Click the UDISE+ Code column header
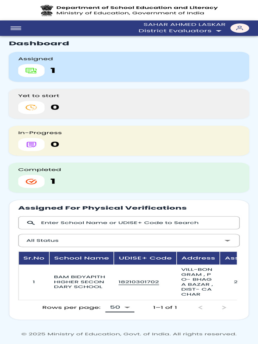Screen dimensions: 258x344 coord(145,258)
